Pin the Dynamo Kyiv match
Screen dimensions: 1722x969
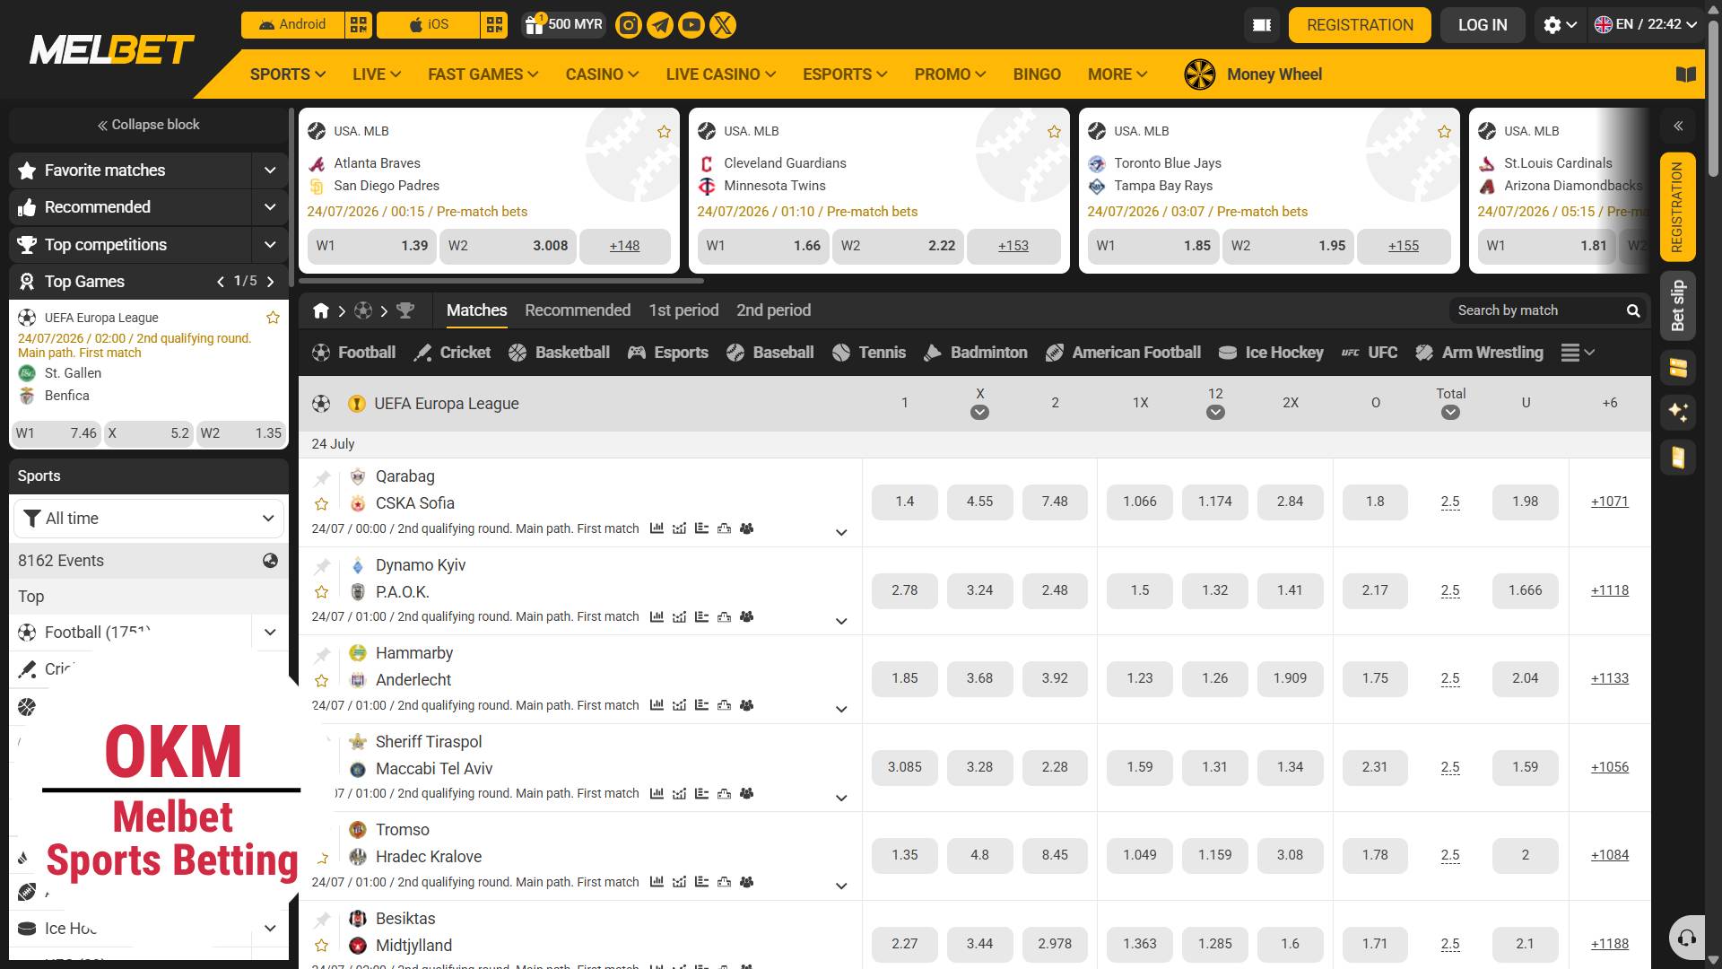click(x=322, y=566)
